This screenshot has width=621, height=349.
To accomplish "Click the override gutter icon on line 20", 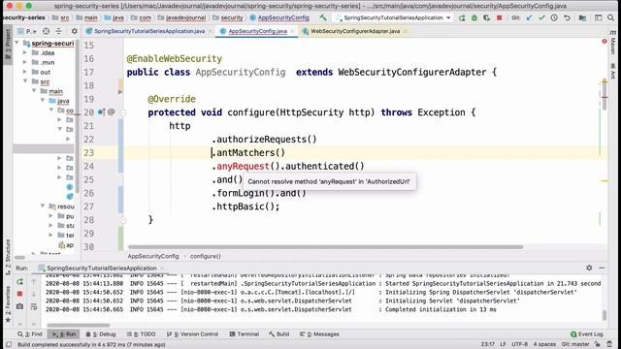I will (x=101, y=112).
